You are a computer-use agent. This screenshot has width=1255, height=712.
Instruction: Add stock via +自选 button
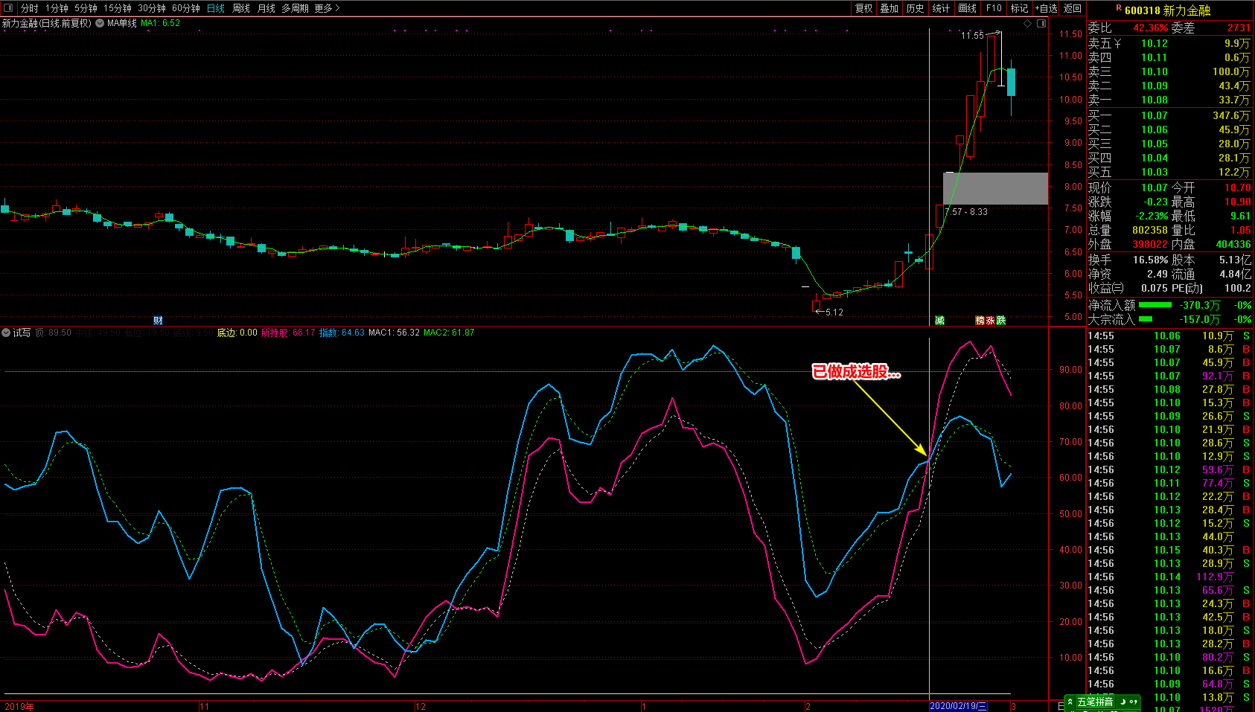[x=1046, y=8]
